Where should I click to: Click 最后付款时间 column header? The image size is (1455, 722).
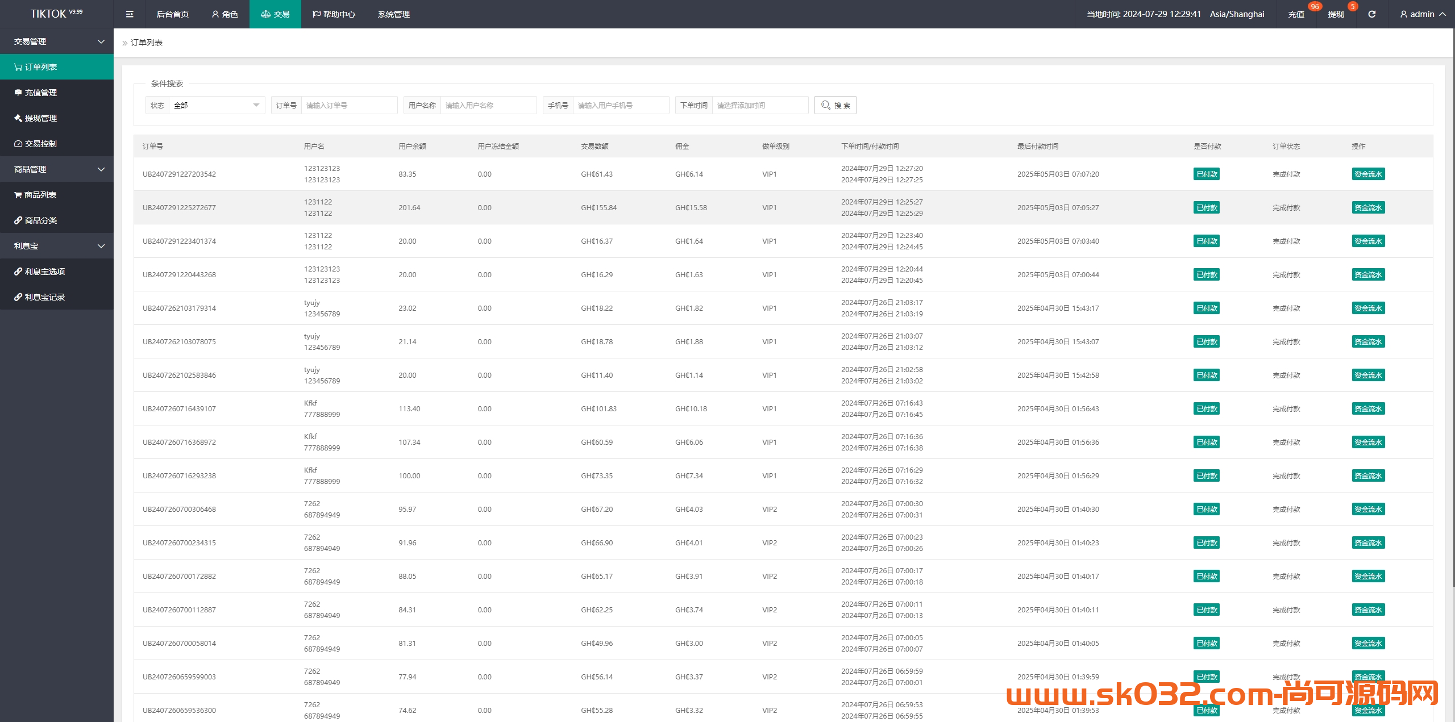point(1038,146)
